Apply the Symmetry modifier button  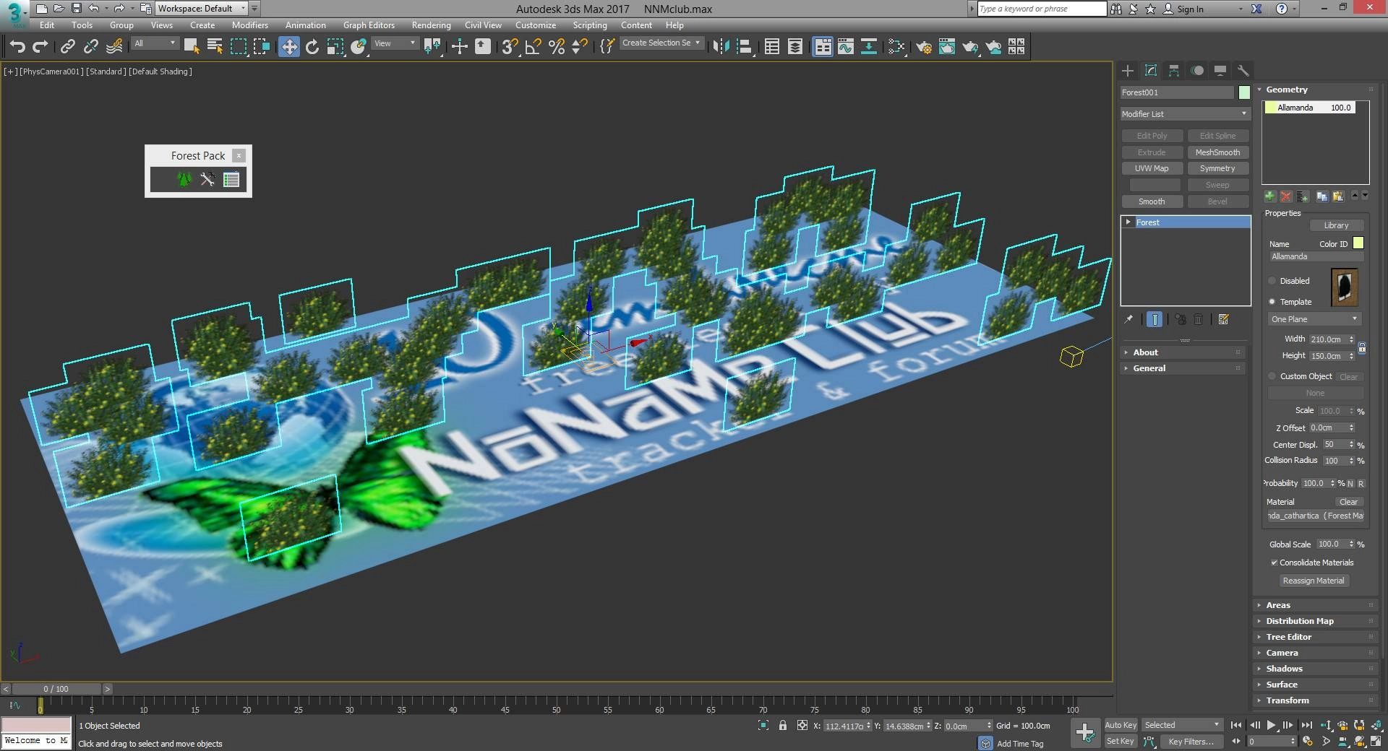coord(1217,168)
